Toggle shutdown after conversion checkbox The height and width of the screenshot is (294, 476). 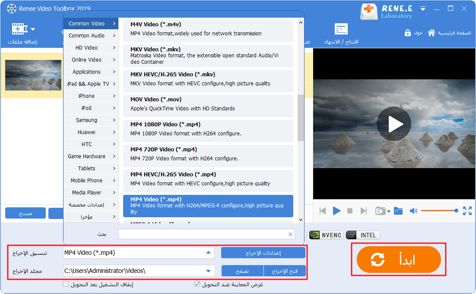(x=66, y=284)
